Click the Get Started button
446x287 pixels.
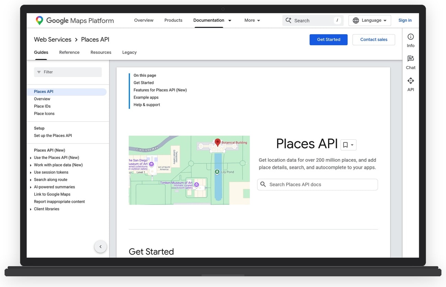[328, 39]
